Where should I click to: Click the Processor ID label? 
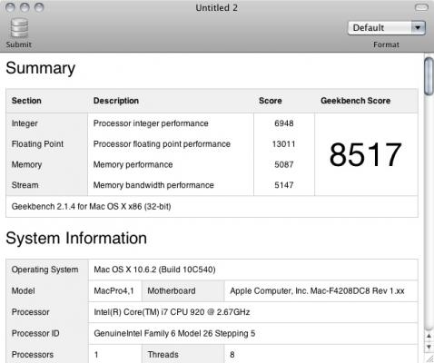tap(35, 333)
